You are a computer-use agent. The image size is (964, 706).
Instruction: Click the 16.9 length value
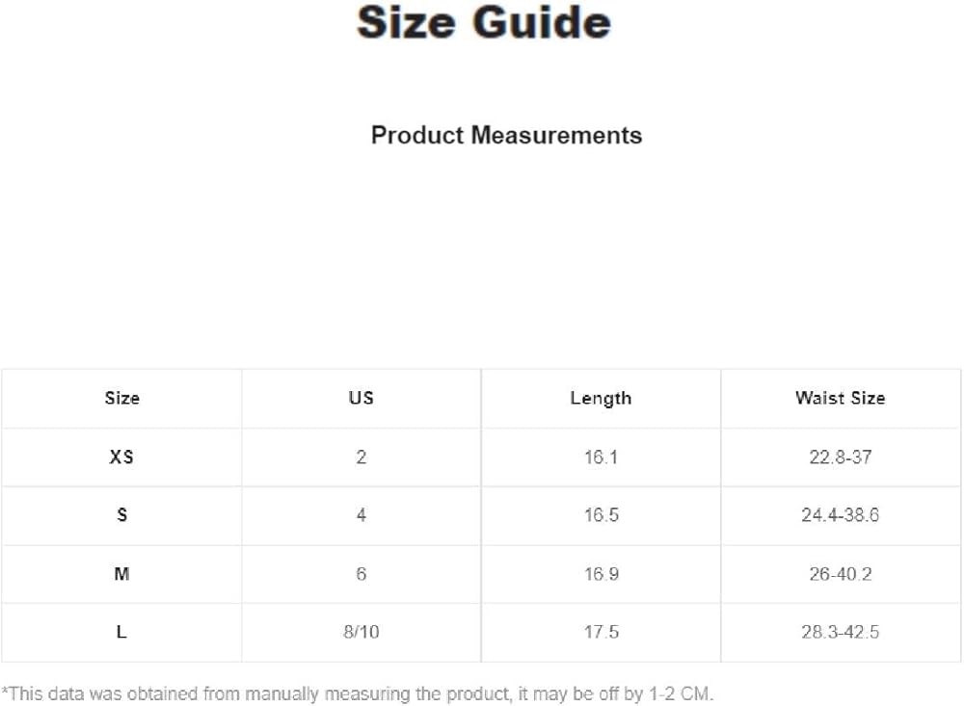pos(601,574)
